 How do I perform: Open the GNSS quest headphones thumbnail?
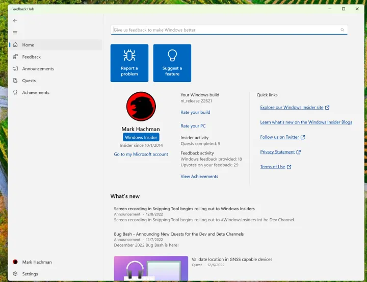[x=151, y=269]
